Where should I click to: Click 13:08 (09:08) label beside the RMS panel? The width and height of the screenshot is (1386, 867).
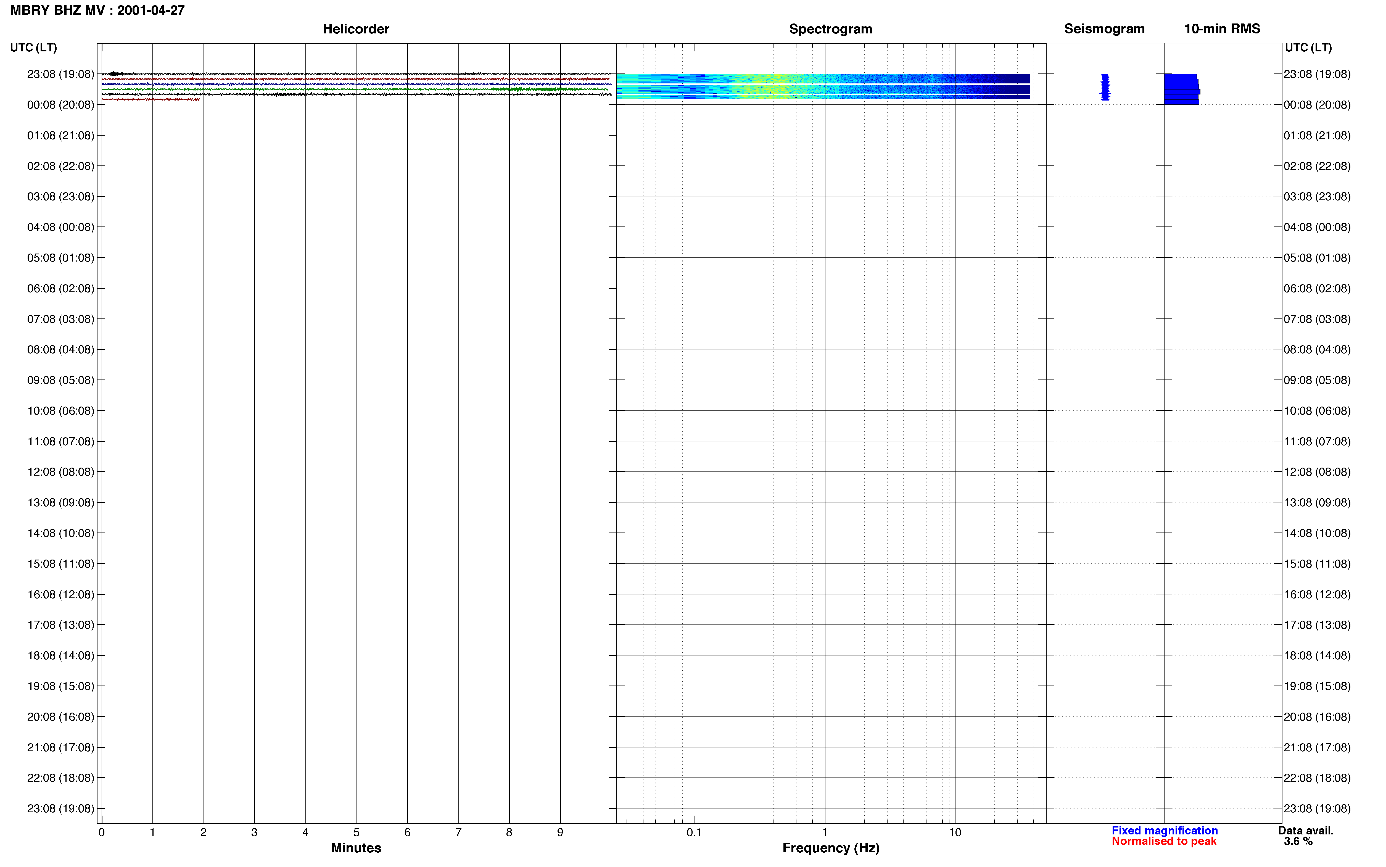[1317, 502]
